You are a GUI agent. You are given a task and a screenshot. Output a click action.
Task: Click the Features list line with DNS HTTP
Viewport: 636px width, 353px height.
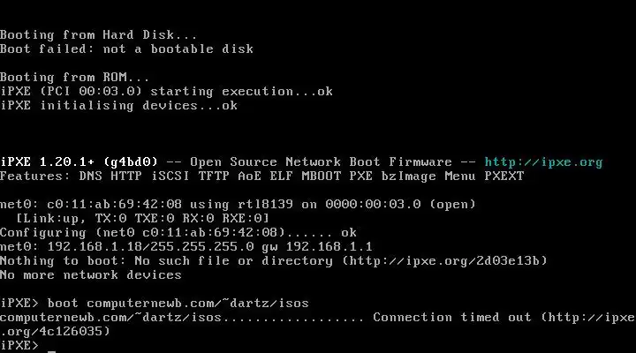262,176
